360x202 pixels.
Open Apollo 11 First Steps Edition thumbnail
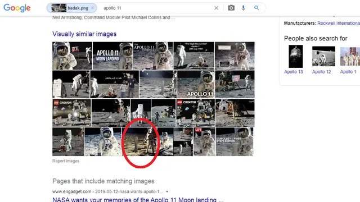tap(235, 142)
